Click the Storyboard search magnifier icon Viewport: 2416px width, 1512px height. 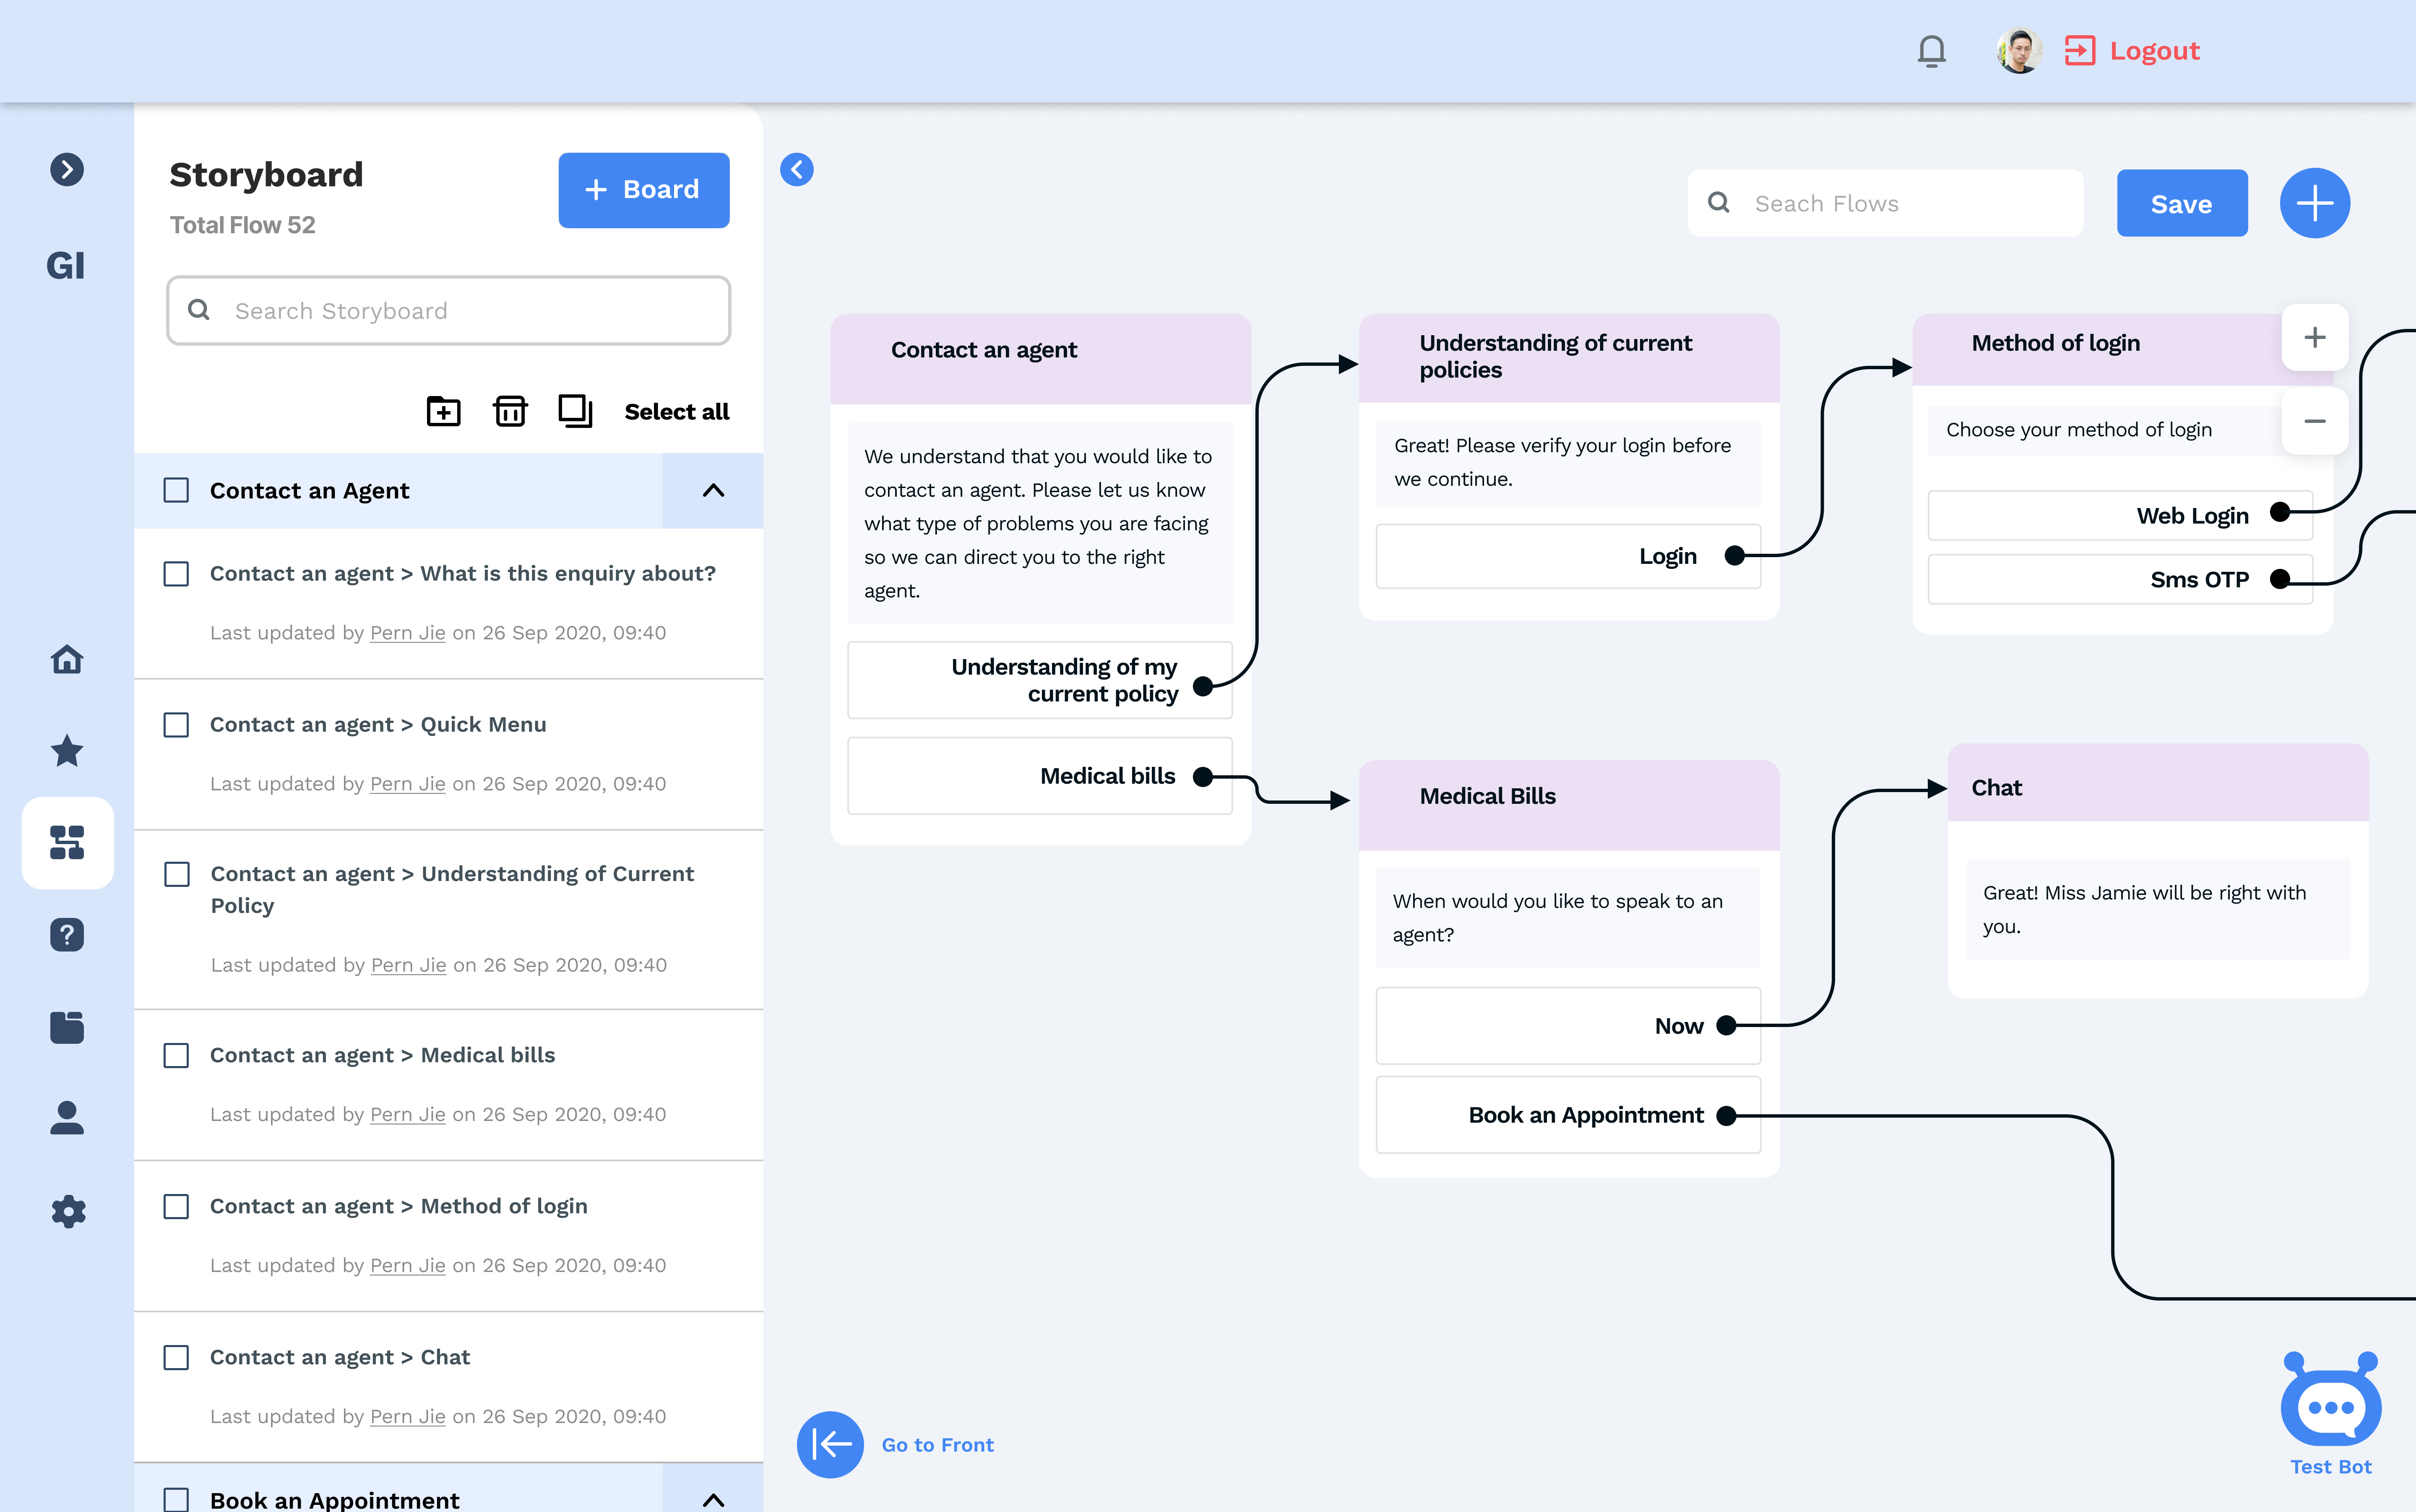coord(199,310)
